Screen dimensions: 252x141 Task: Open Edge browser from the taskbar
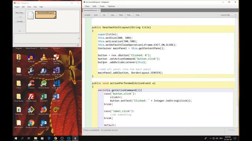click(x=49, y=138)
